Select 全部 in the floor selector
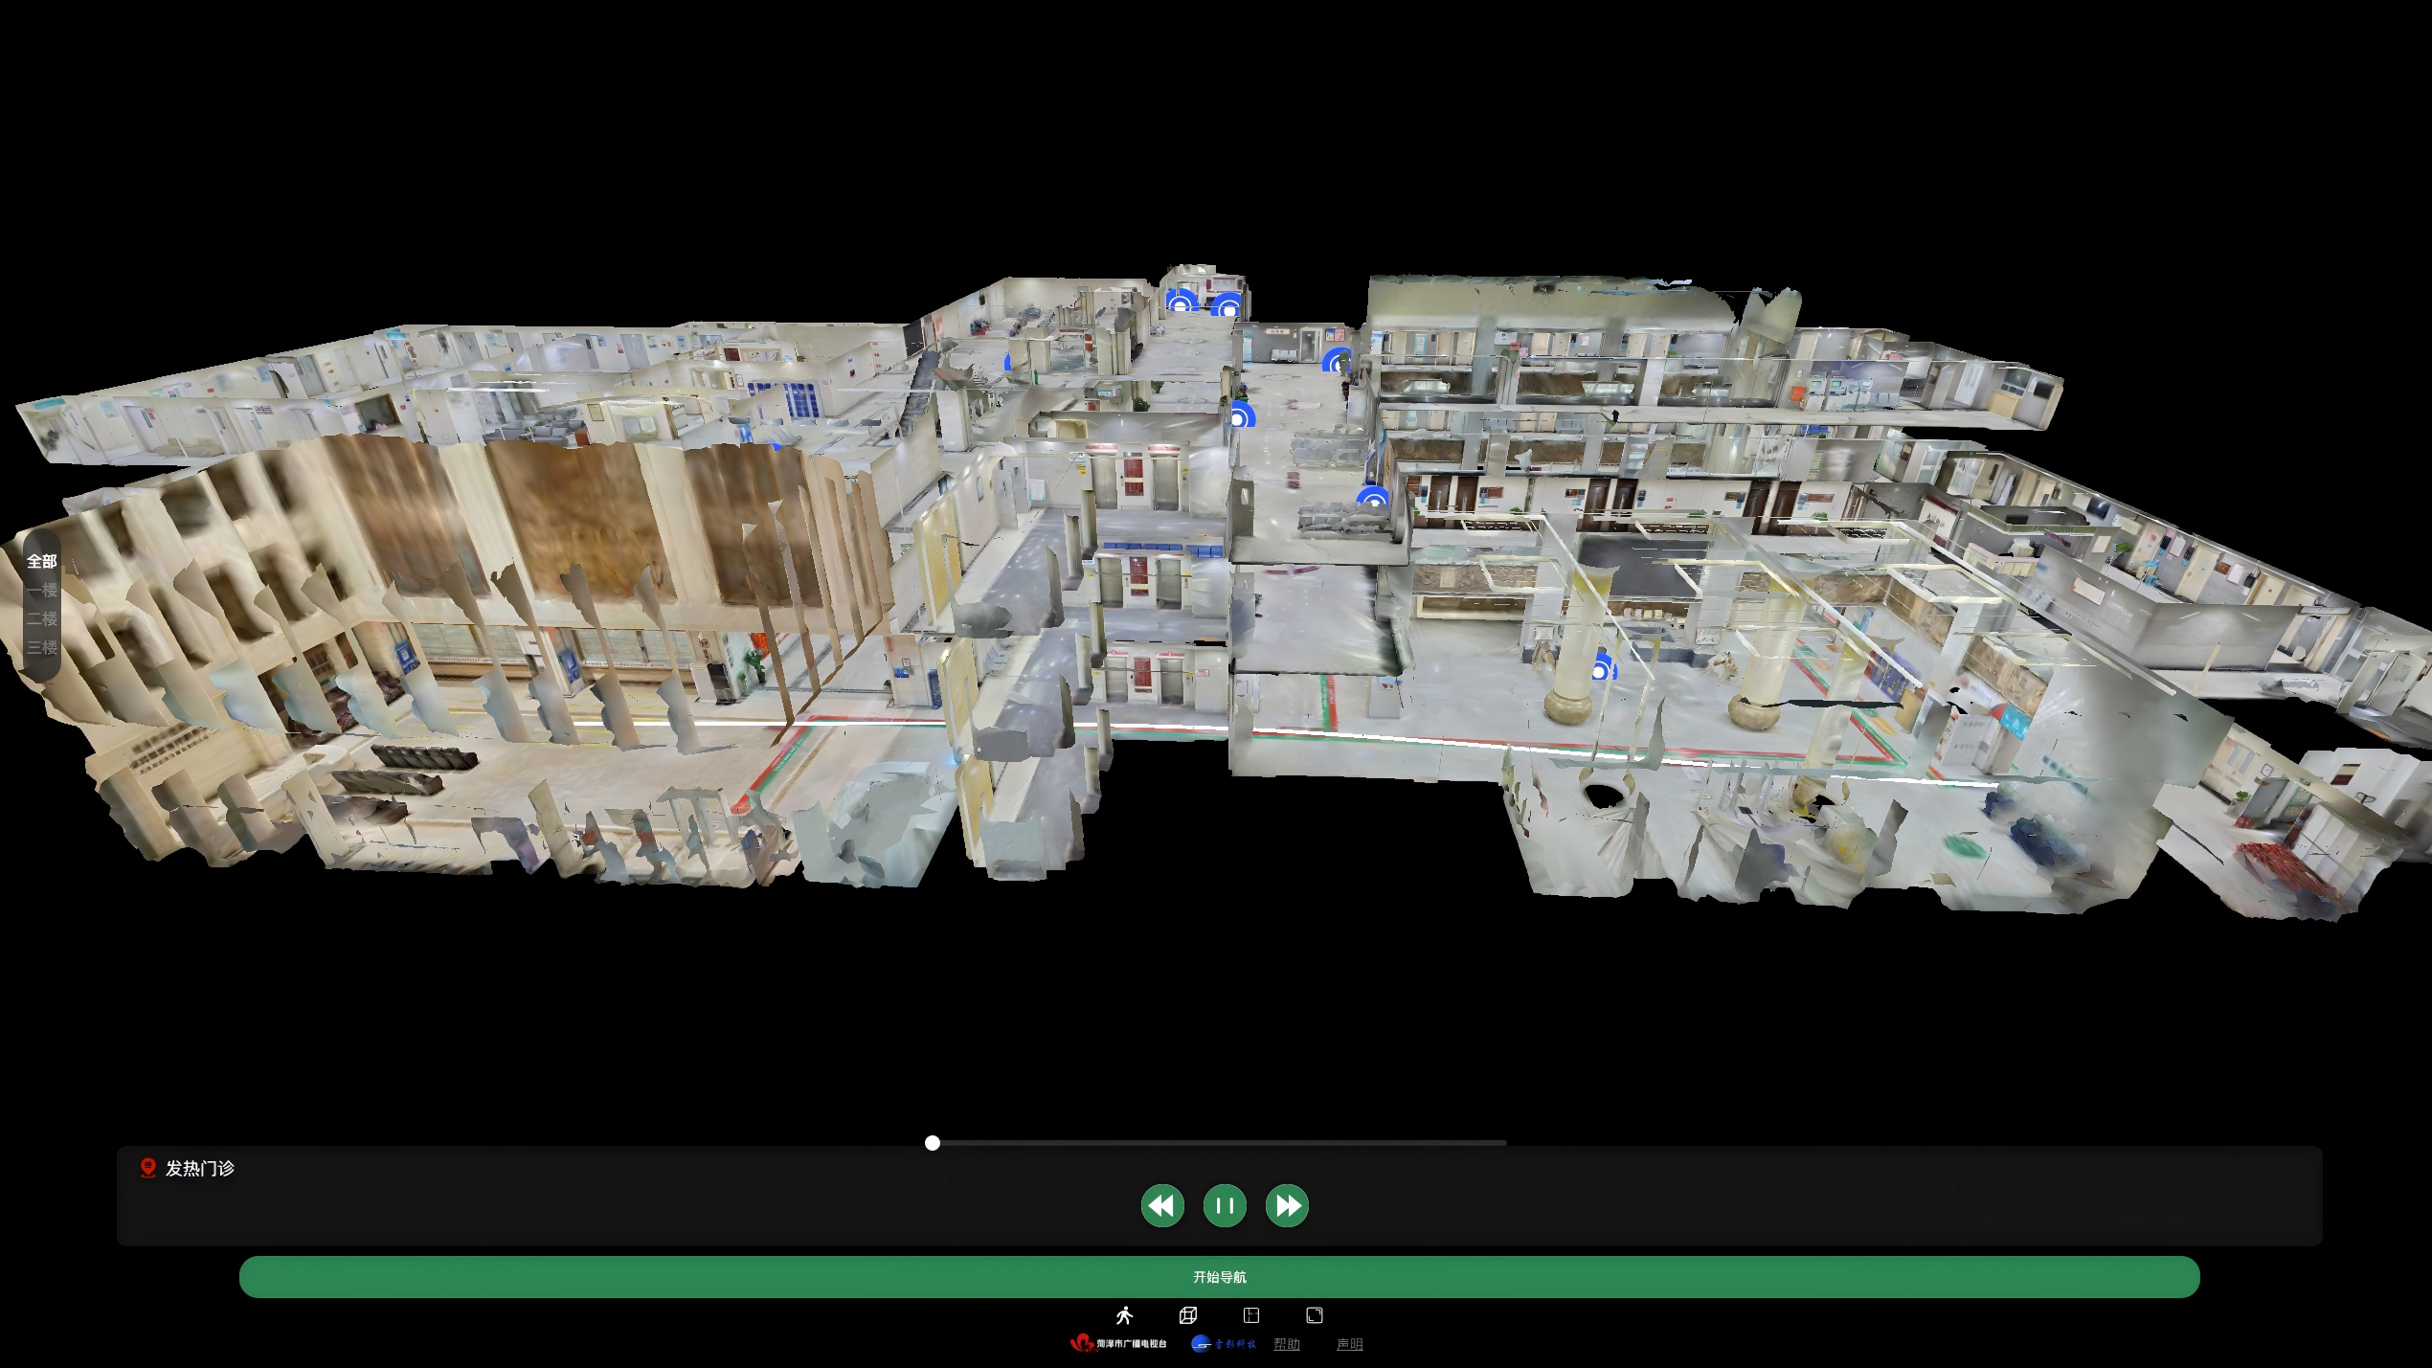Viewport: 2432px width, 1368px height. (41, 562)
